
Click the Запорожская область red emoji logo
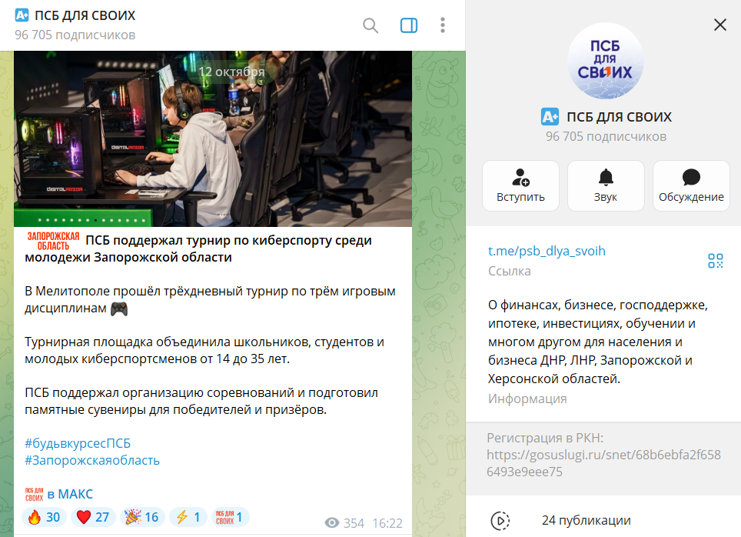[53, 241]
